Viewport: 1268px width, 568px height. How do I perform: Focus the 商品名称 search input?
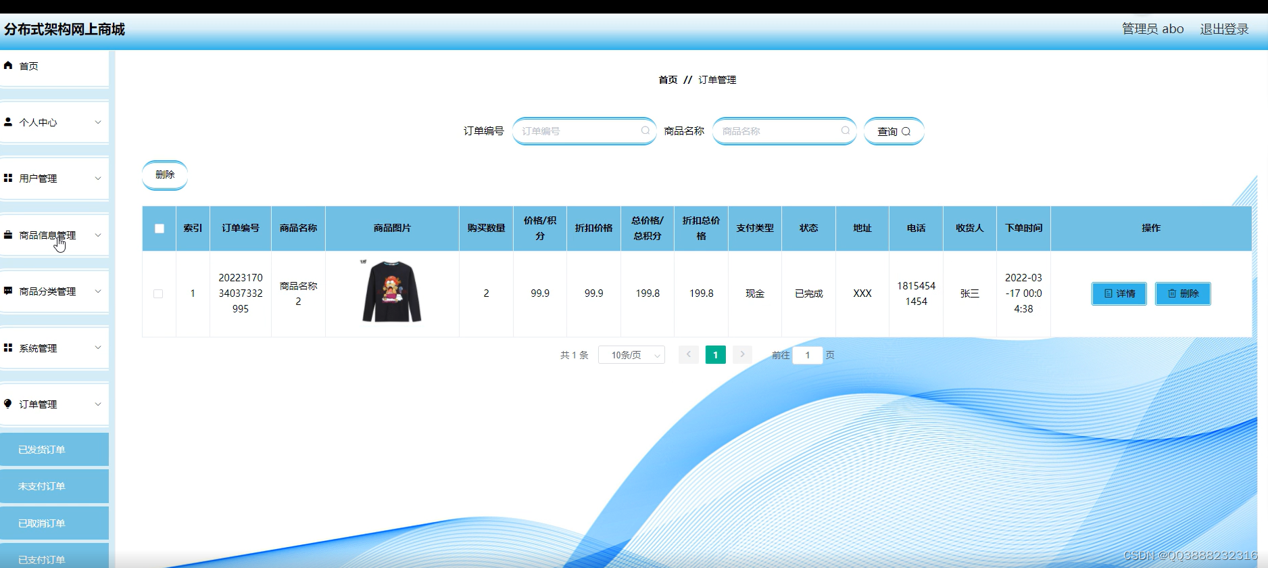click(784, 131)
